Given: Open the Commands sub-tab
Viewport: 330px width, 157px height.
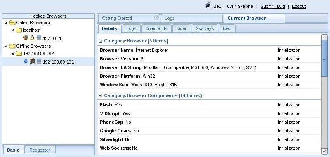Looking at the screenshot, I should 156,28.
